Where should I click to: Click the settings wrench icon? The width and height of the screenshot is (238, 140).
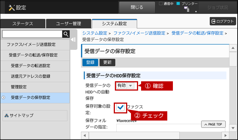[12, 7]
